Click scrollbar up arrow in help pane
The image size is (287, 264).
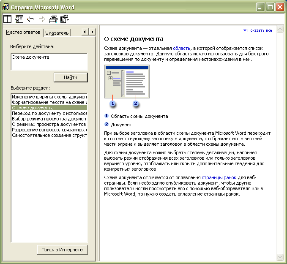click(280, 29)
